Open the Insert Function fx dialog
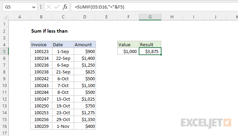 (x=65, y=7)
